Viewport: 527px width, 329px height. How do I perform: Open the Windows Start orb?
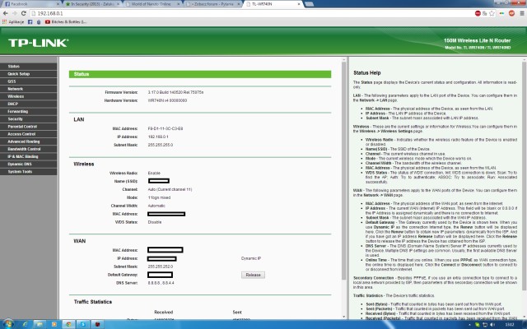click(8, 324)
